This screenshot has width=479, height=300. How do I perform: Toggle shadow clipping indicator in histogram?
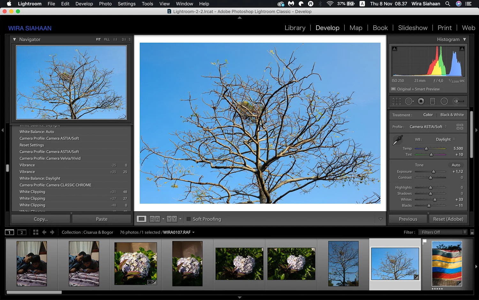point(394,49)
